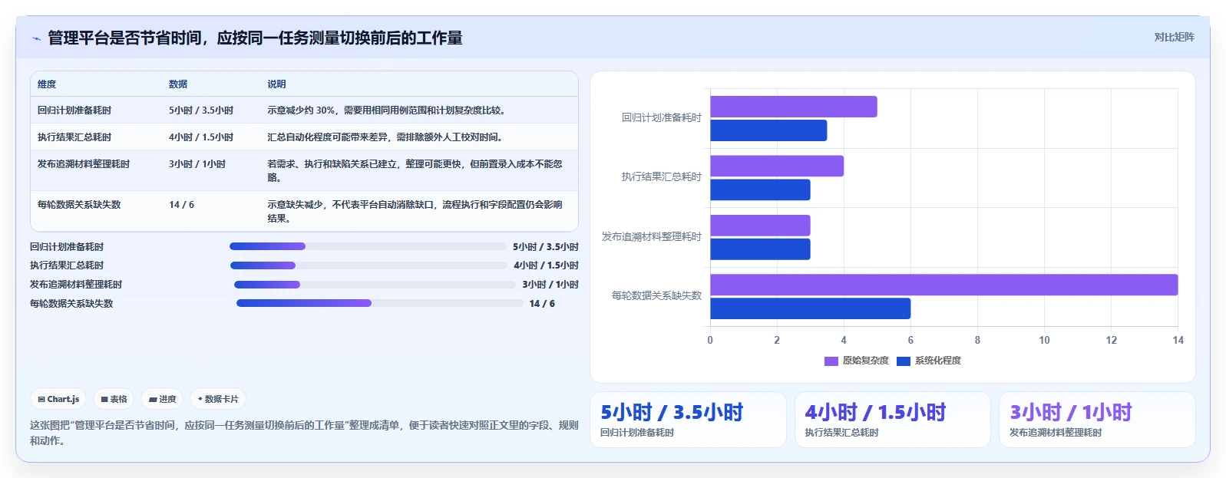
Task: Click blue chart bar for 回归计划准备耗时
Action: 768,130
